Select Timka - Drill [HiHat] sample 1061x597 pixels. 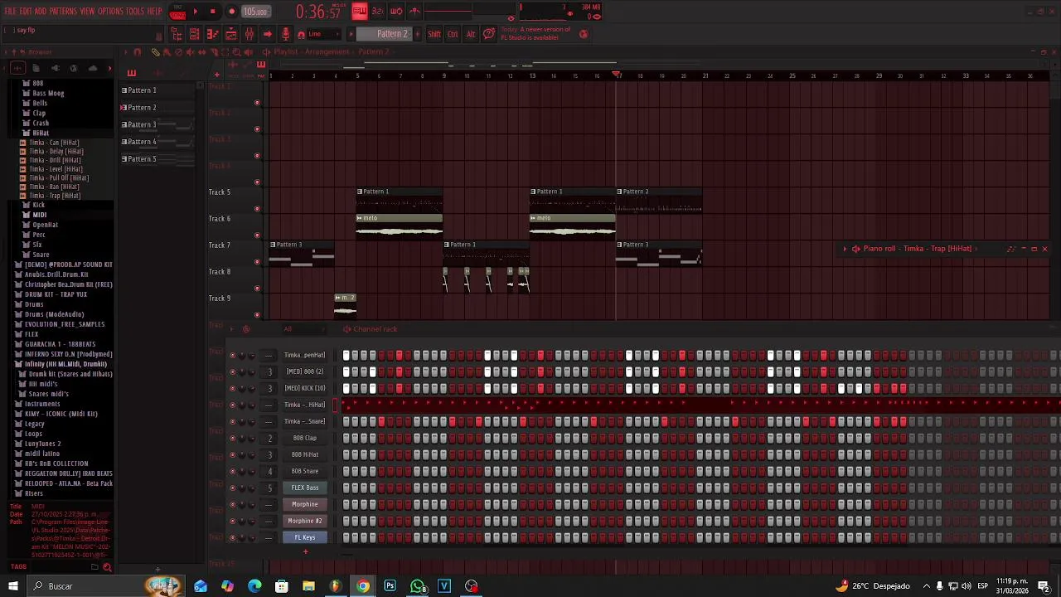pyautogui.click(x=56, y=160)
